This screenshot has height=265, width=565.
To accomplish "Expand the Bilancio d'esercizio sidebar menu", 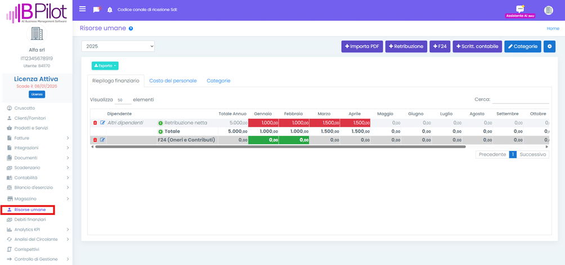I will tap(37, 188).
